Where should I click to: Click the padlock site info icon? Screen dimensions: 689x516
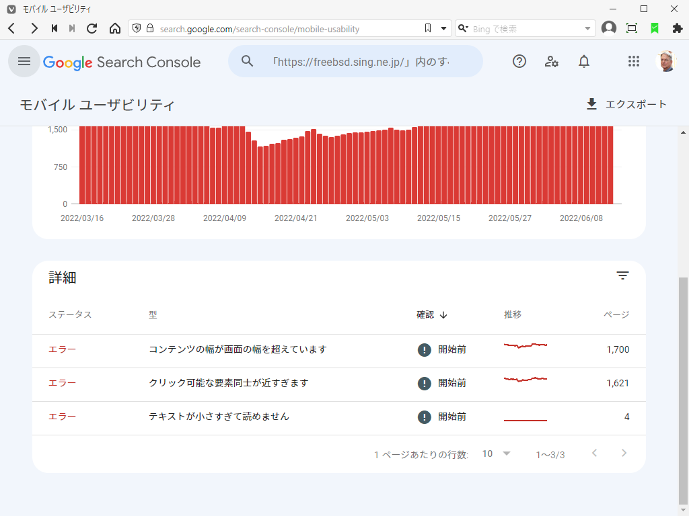150,28
